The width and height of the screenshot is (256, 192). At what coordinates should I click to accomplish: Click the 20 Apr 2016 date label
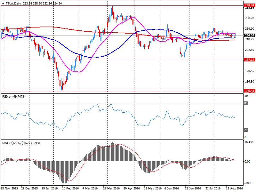(132, 188)
